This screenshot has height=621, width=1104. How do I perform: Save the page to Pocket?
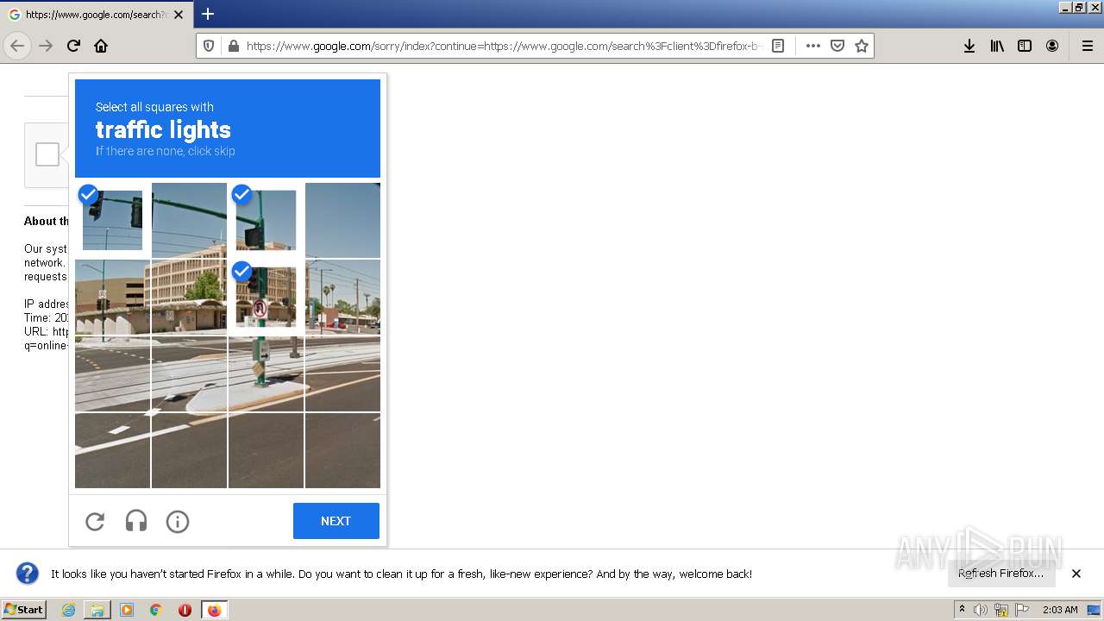(837, 46)
